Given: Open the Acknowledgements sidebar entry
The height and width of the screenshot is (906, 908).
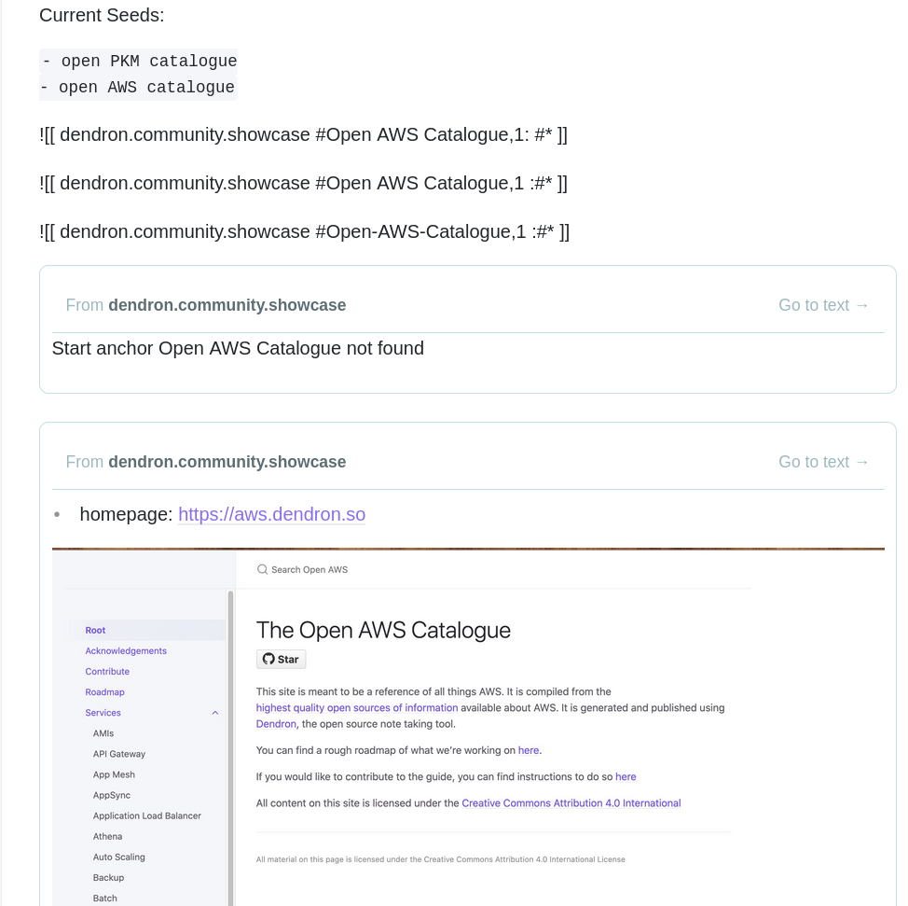Looking at the screenshot, I should tap(126, 650).
